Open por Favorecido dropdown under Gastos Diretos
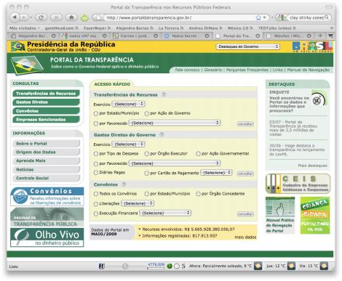The image size is (342, 281). coord(175,163)
